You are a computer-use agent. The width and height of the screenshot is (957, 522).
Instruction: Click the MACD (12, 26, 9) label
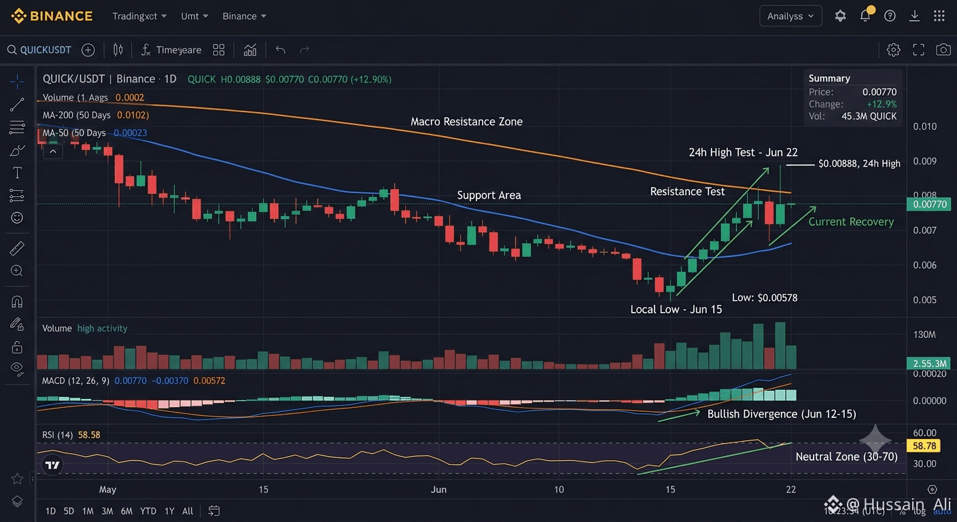pyautogui.click(x=75, y=381)
